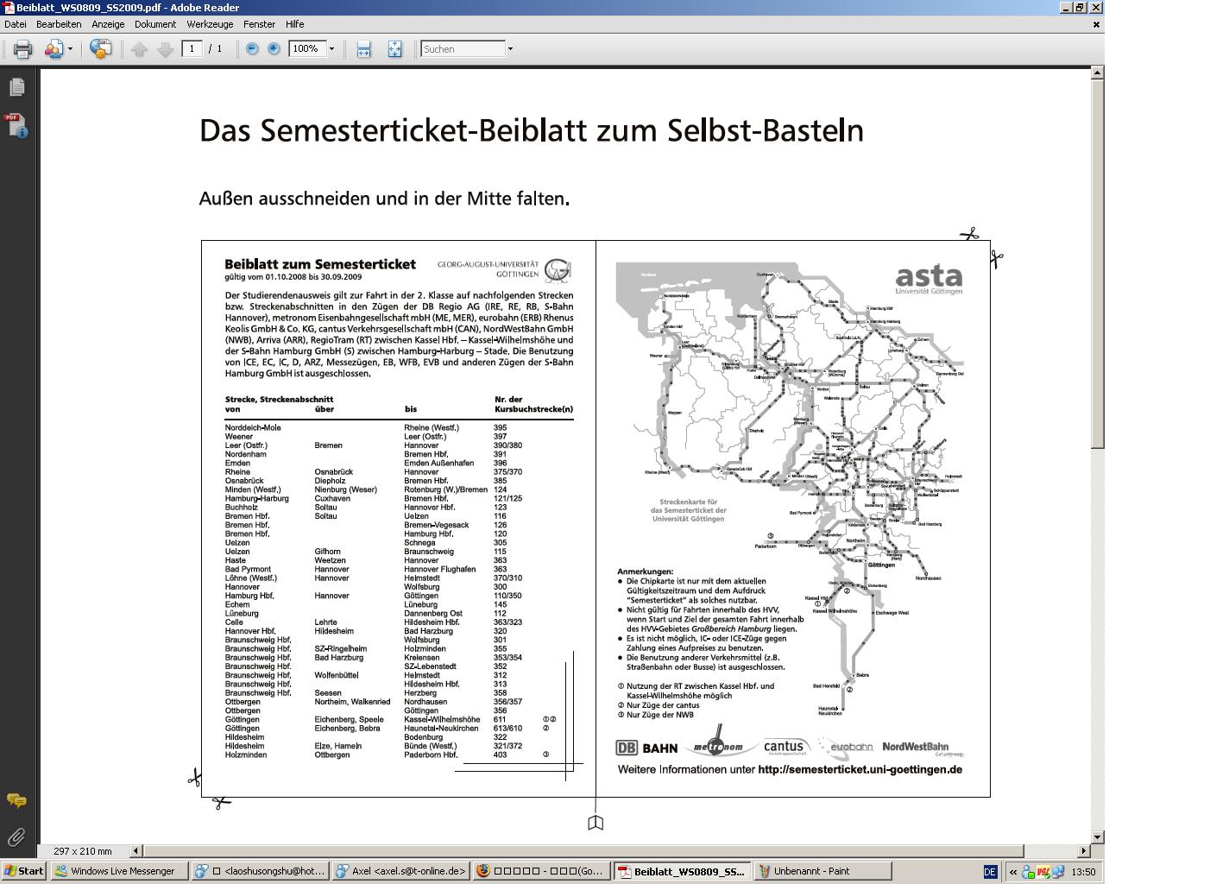This screenshot has width=1210, height=884.
Task: Click horizontal scrollbar left arrow
Action: (x=135, y=850)
